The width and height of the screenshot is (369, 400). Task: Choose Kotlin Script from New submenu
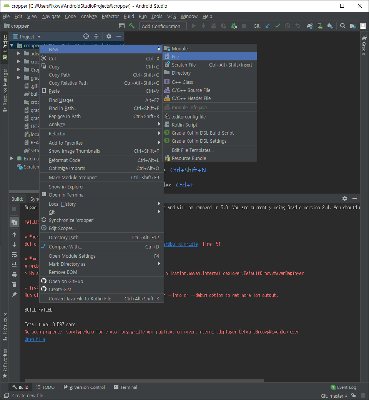(x=209, y=125)
